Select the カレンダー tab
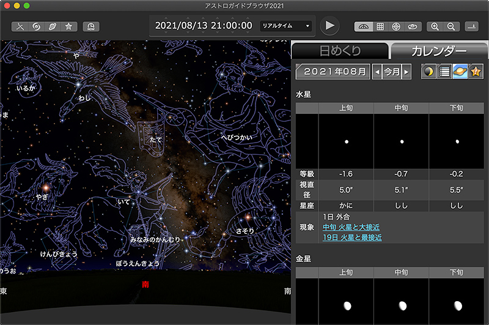The image size is (489, 325). (438, 51)
